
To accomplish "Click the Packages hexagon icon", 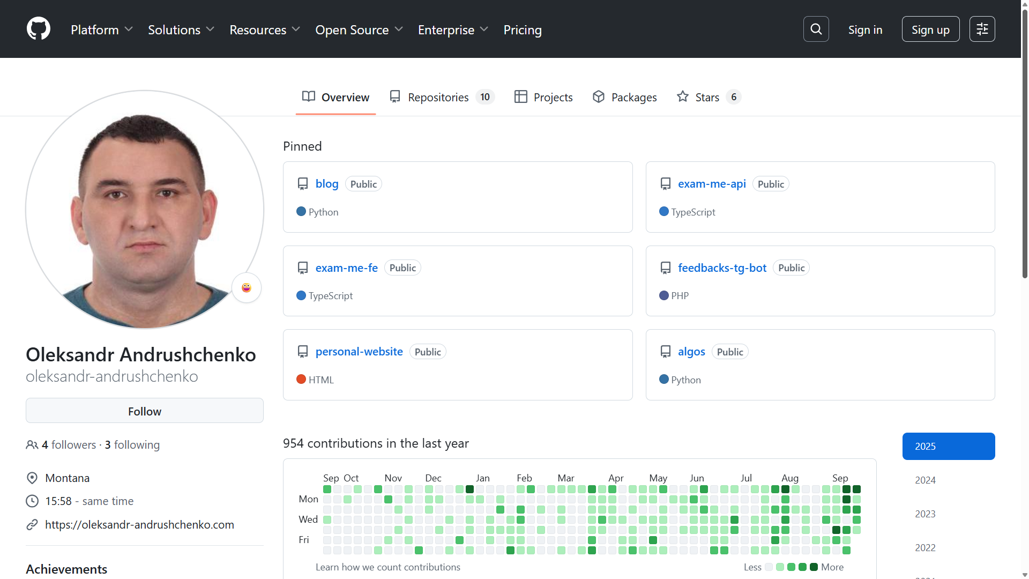I will (x=599, y=96).
